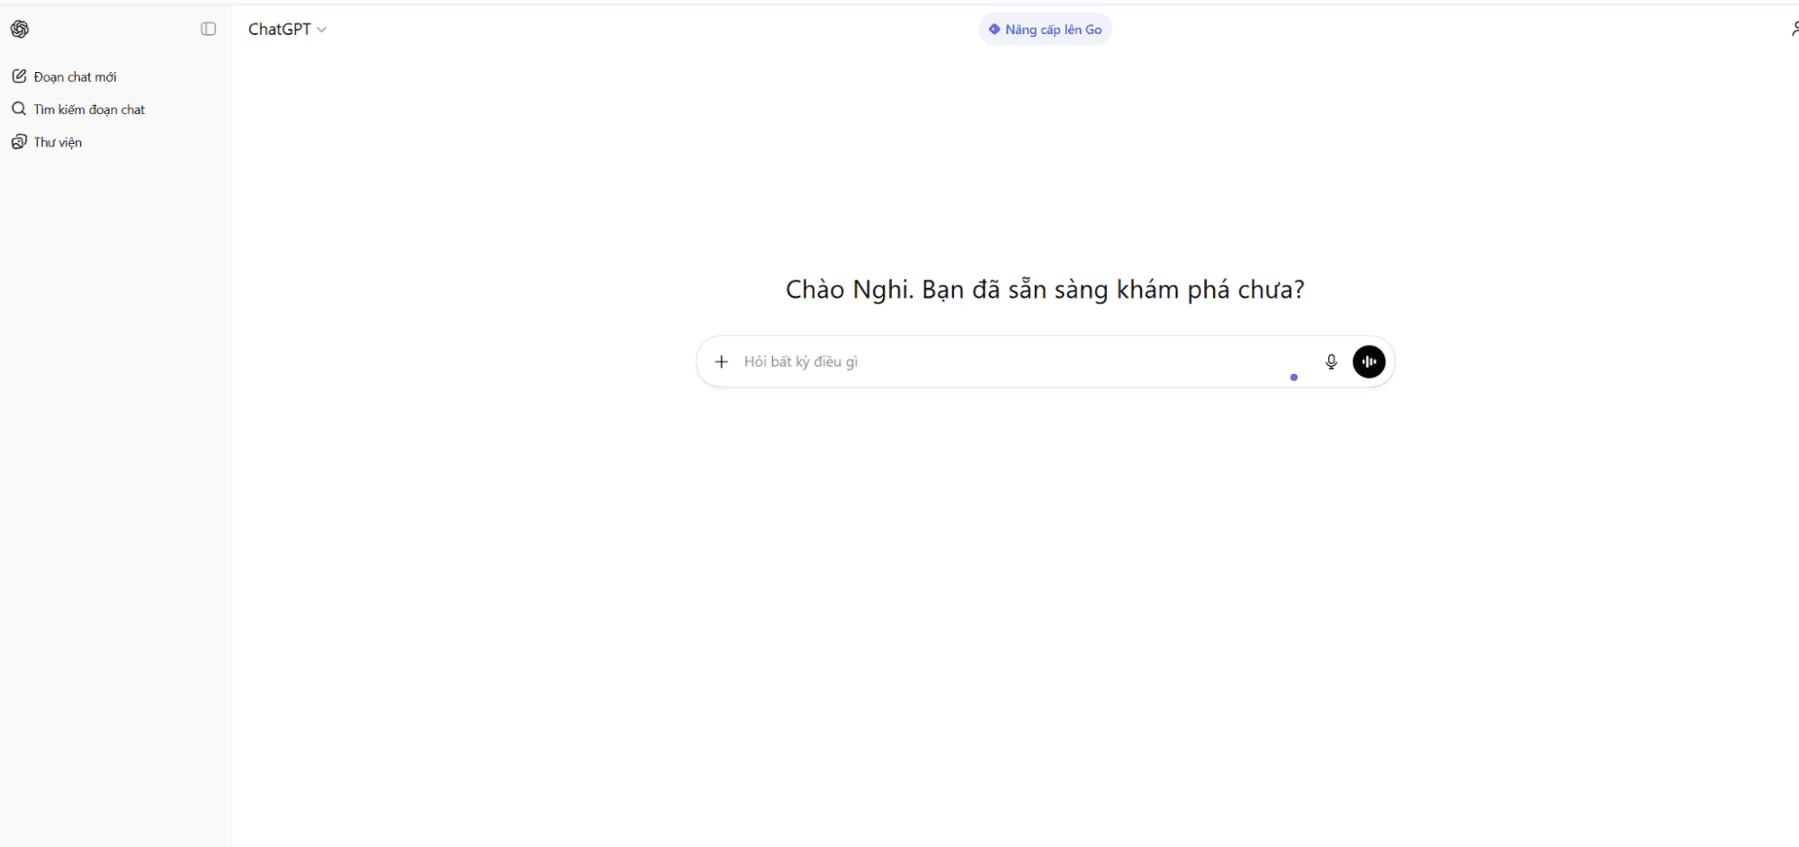The width and height of the screenshot is (1799, 847).
Task: Expand the ChatGPT model dropdown
Action: [x=287, y=29]
